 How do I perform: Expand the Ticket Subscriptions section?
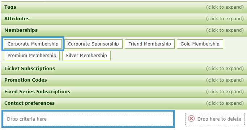click(124, 69)
